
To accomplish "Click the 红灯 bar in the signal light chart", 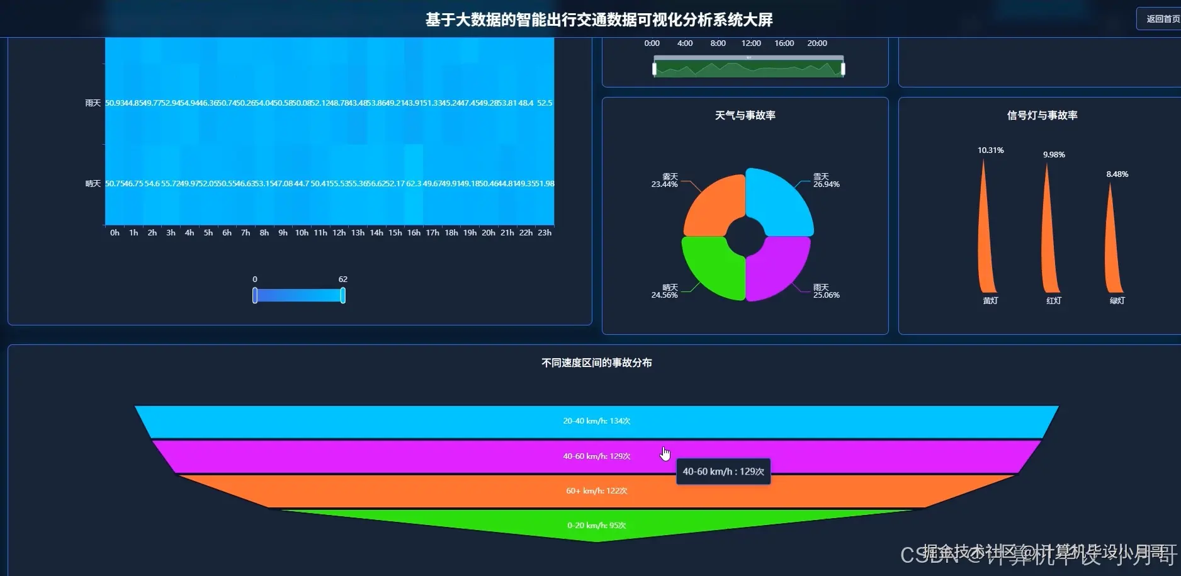I will coord(1049,233).
